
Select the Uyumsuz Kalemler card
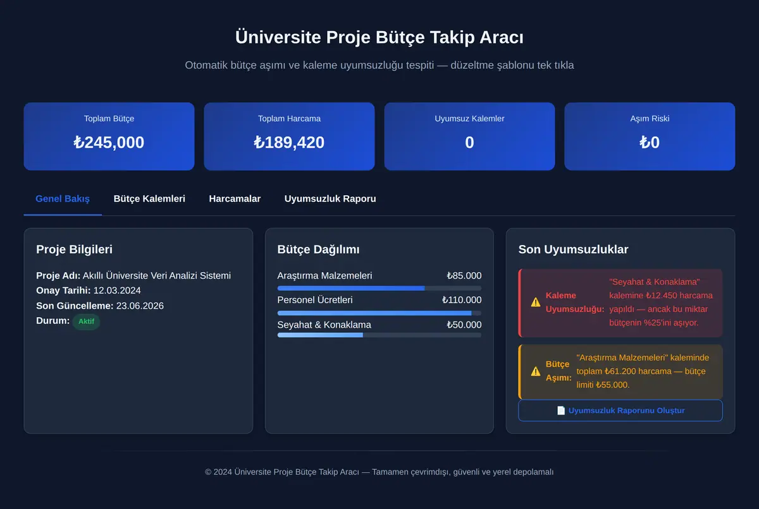click(x=469, y=136)
